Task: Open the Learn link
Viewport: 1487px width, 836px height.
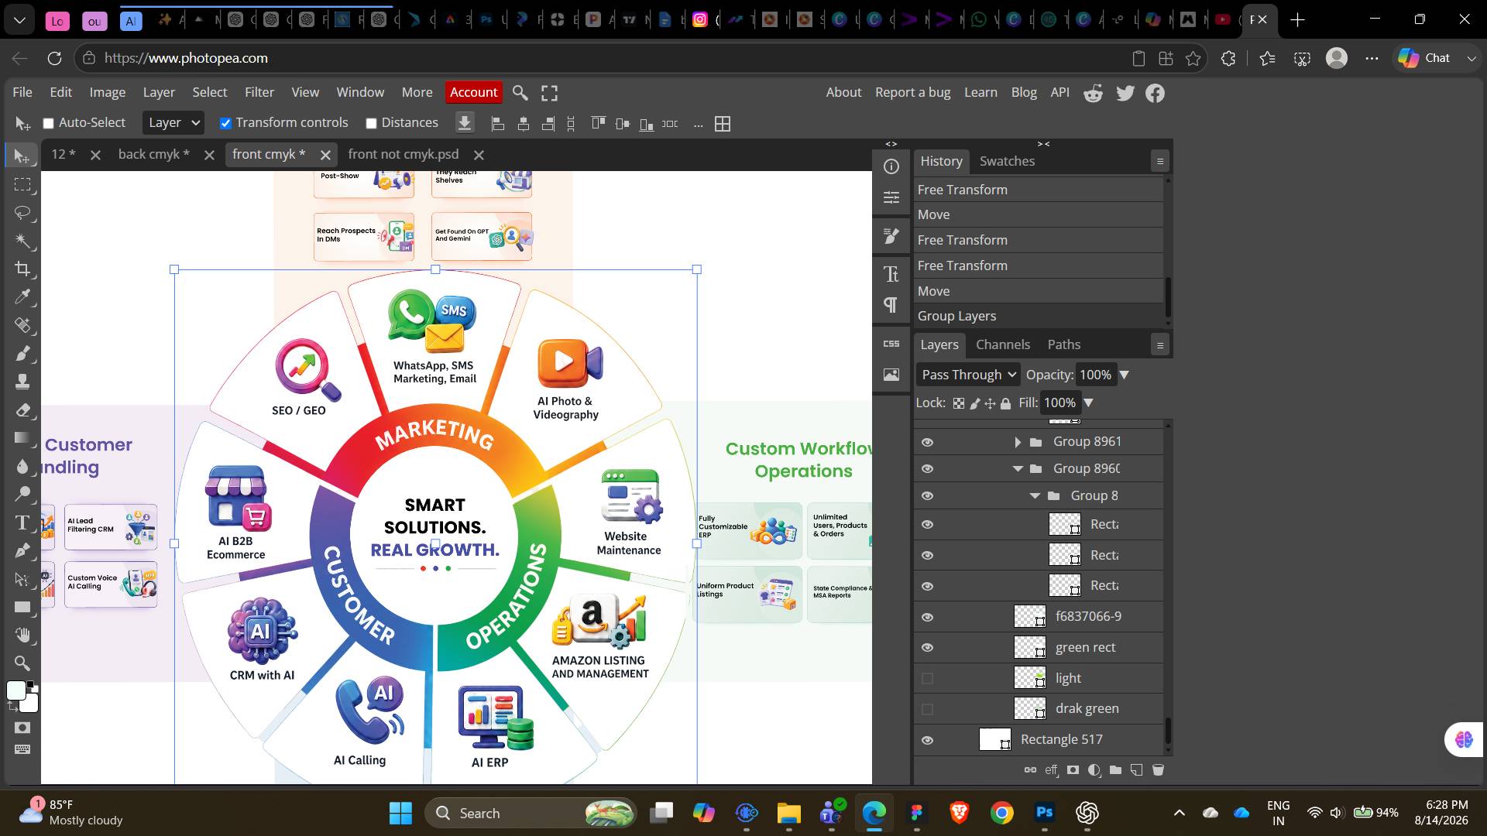Action: click(980, 92)
